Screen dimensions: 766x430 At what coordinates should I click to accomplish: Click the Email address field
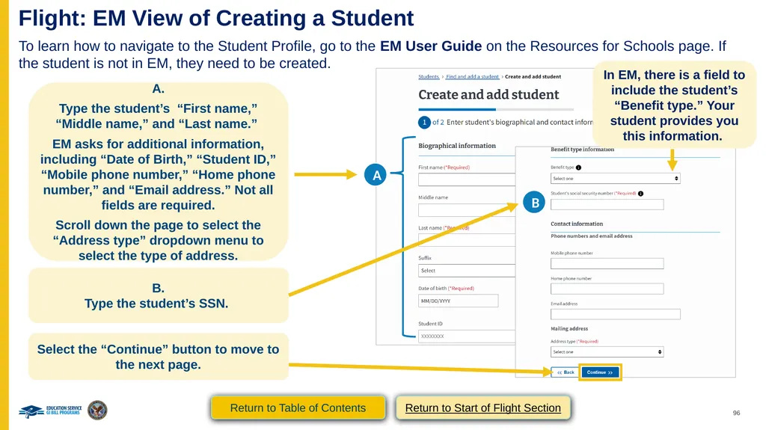(615, 314)
